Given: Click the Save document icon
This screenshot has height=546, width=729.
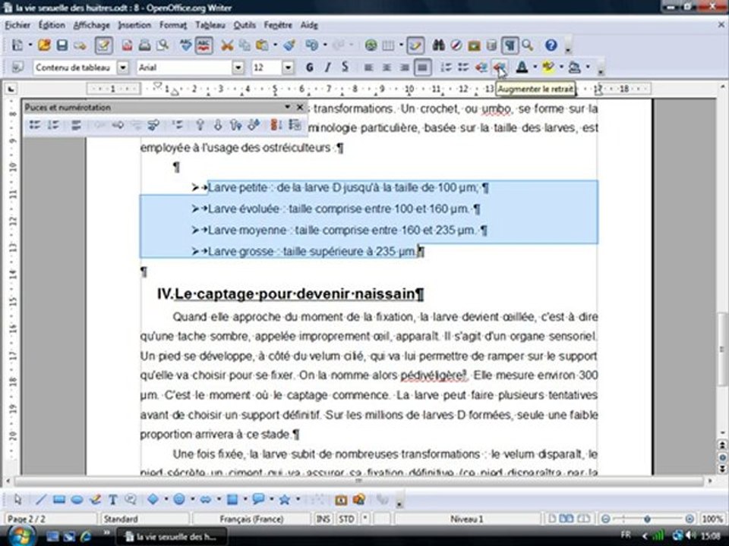Looking at the screenshot, I should click(x=62, y=45).
